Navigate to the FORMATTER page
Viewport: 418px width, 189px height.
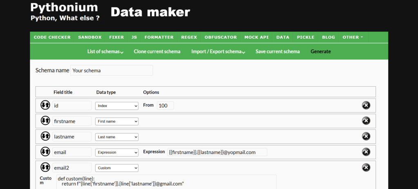tap(159, 37)
